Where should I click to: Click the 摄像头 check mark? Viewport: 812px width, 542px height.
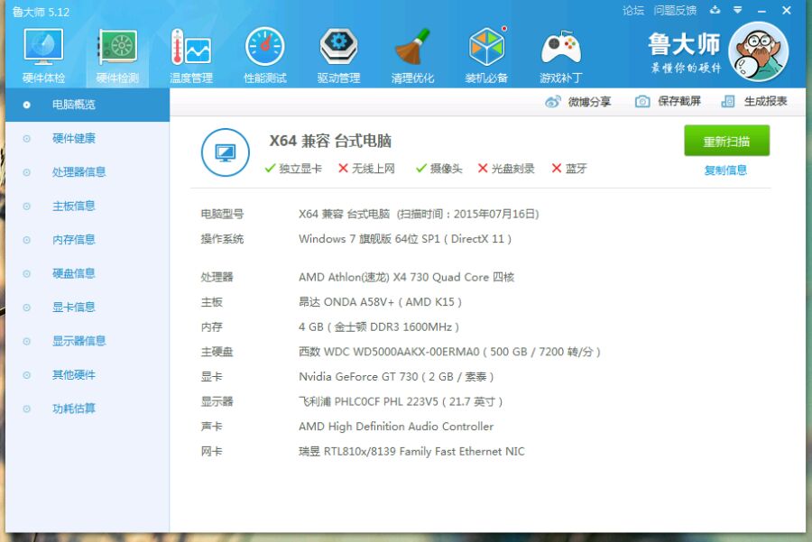pos(421,169)
